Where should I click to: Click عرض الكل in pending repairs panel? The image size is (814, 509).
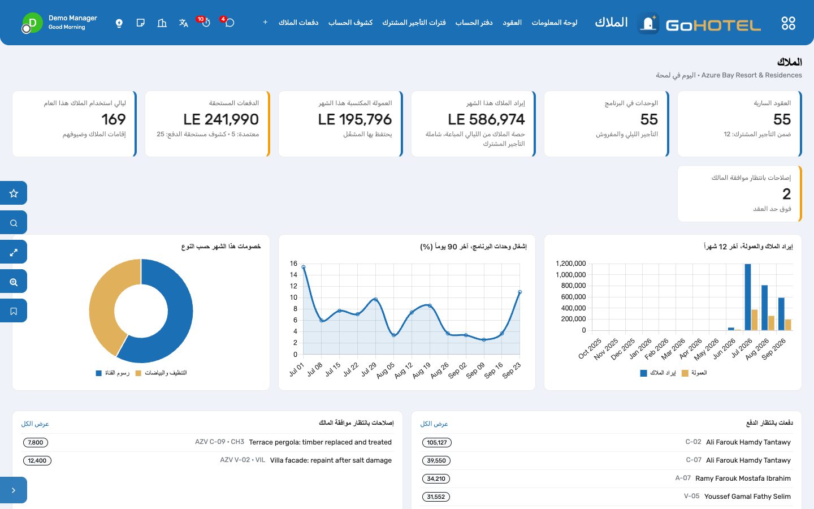point(35,424)
